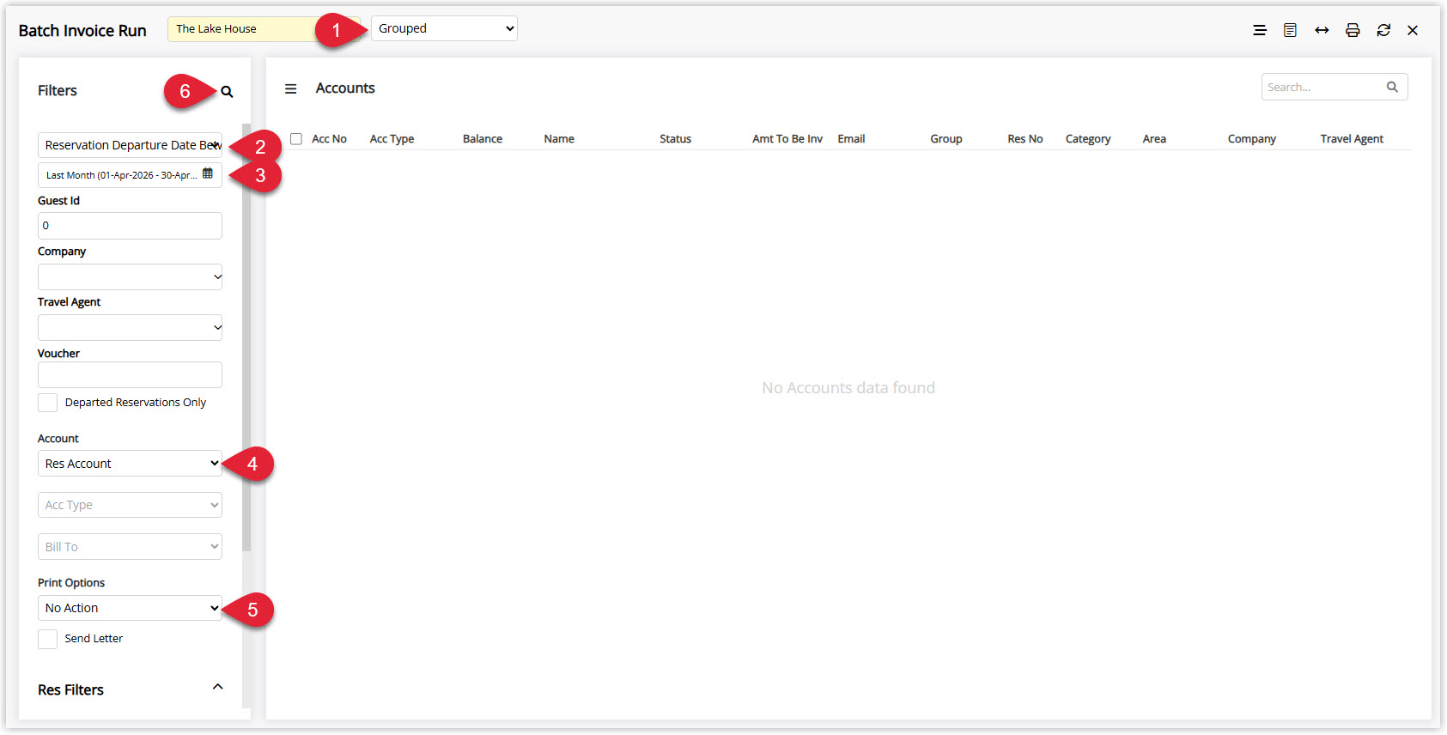Sort by Acc No column header

[329, 139]
